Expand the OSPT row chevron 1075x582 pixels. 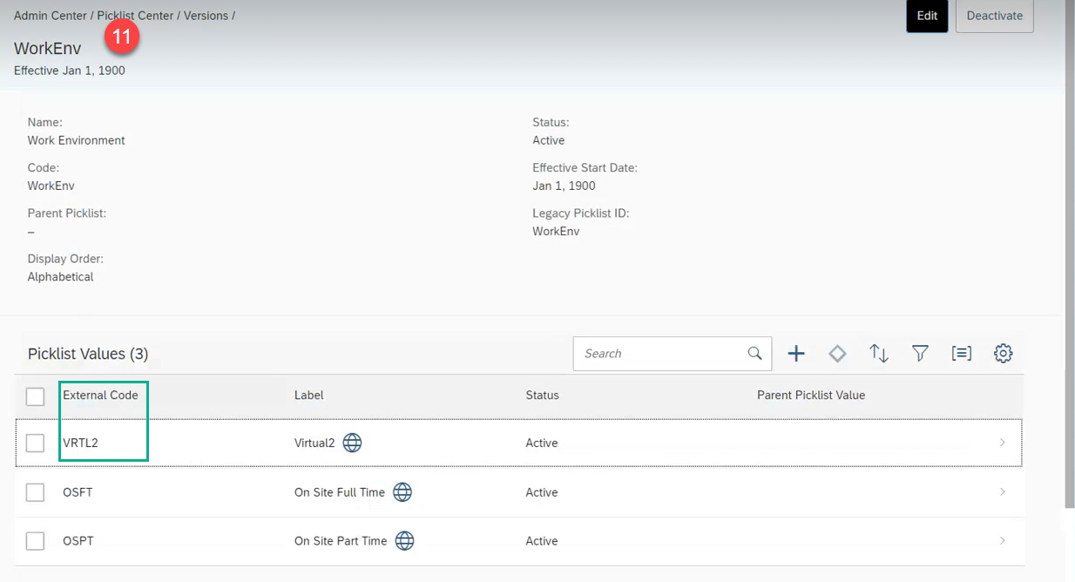(x=1002, y=541)
